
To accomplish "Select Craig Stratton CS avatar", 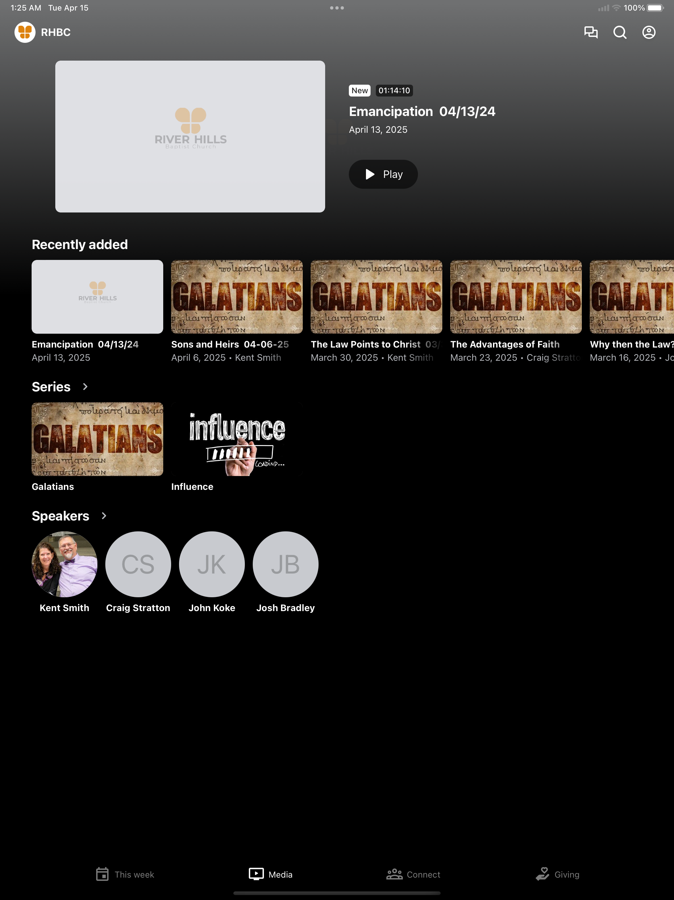I will click(x=138, y=564).
